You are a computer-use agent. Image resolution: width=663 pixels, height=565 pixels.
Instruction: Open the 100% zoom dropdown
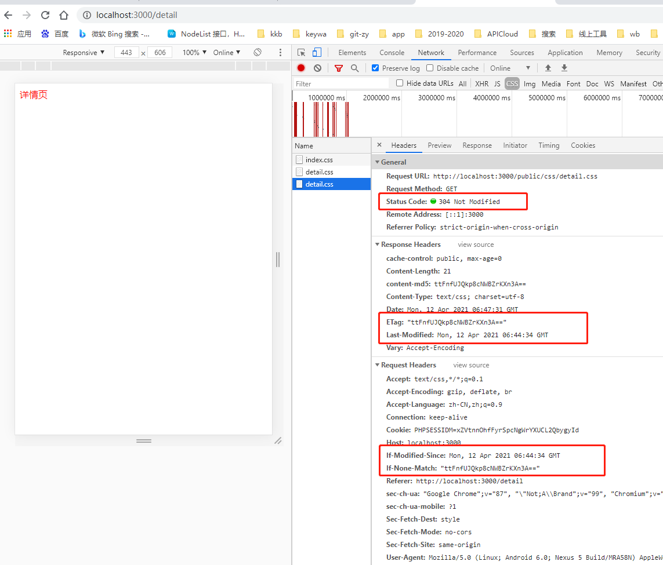coord(194,53)
